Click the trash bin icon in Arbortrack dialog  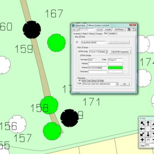pyautogui.click(x=129, y=30)
